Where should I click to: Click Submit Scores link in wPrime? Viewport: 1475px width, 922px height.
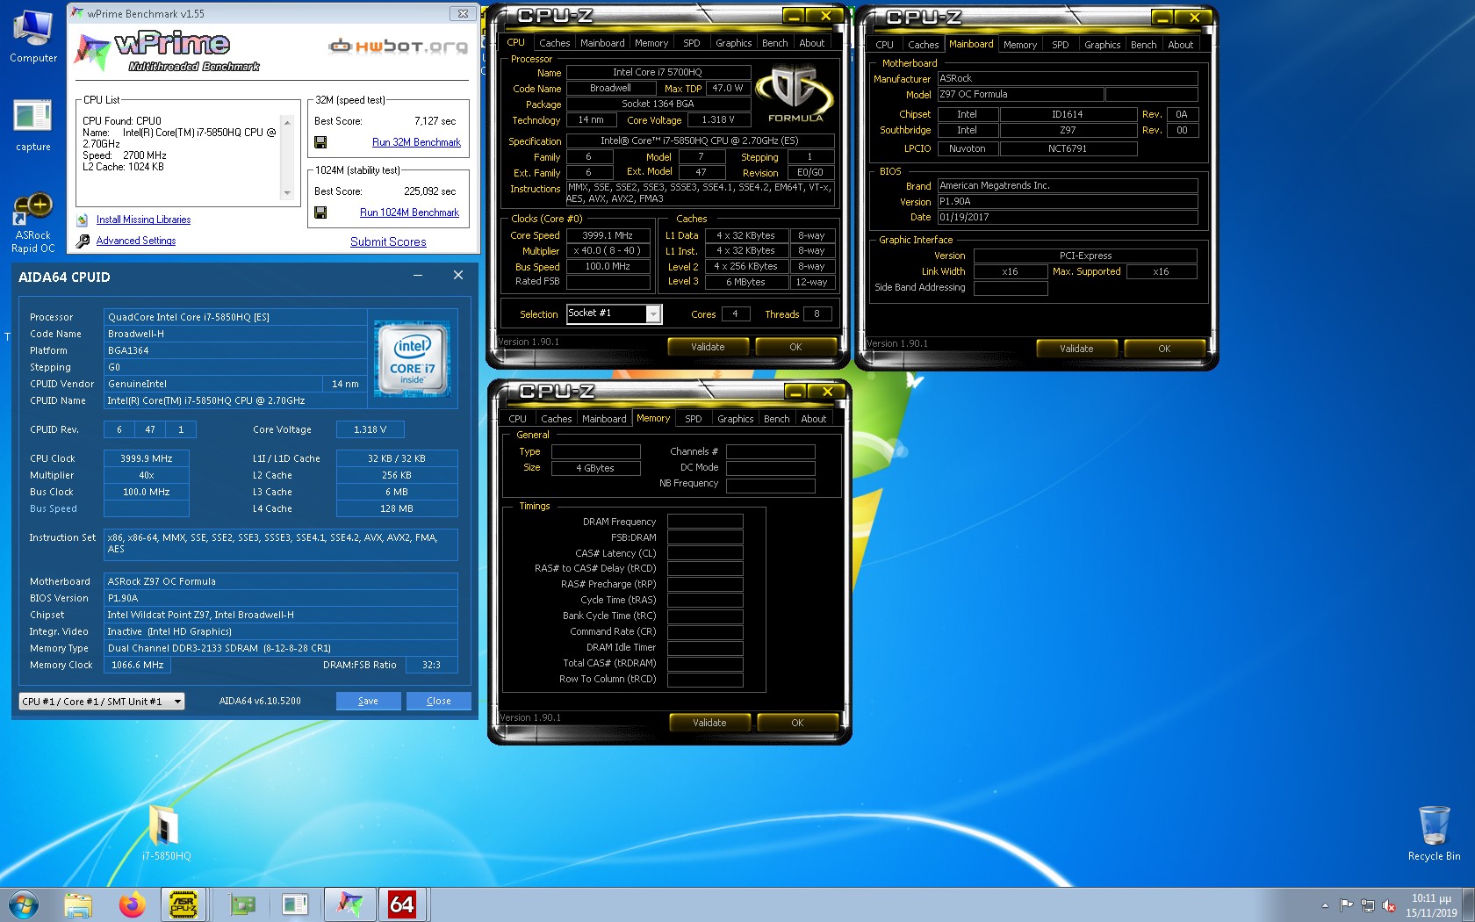tap(388, 242)
